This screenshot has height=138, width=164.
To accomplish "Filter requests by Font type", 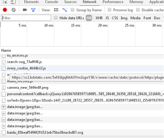I will click(147, 18).
